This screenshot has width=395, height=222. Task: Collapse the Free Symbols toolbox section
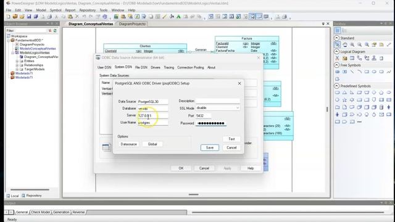point(337,65)
